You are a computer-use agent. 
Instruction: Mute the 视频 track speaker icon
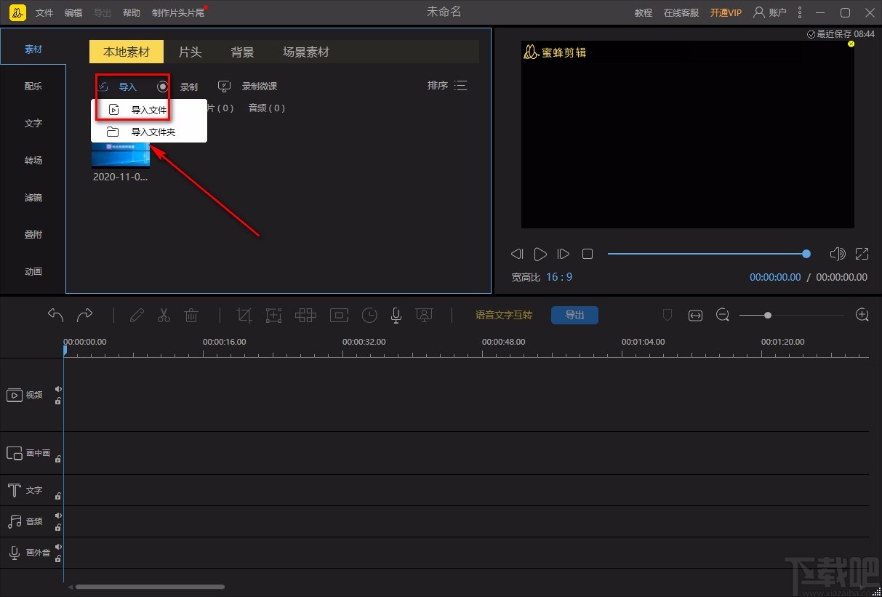pyautogui.click(x=58, y=389)
